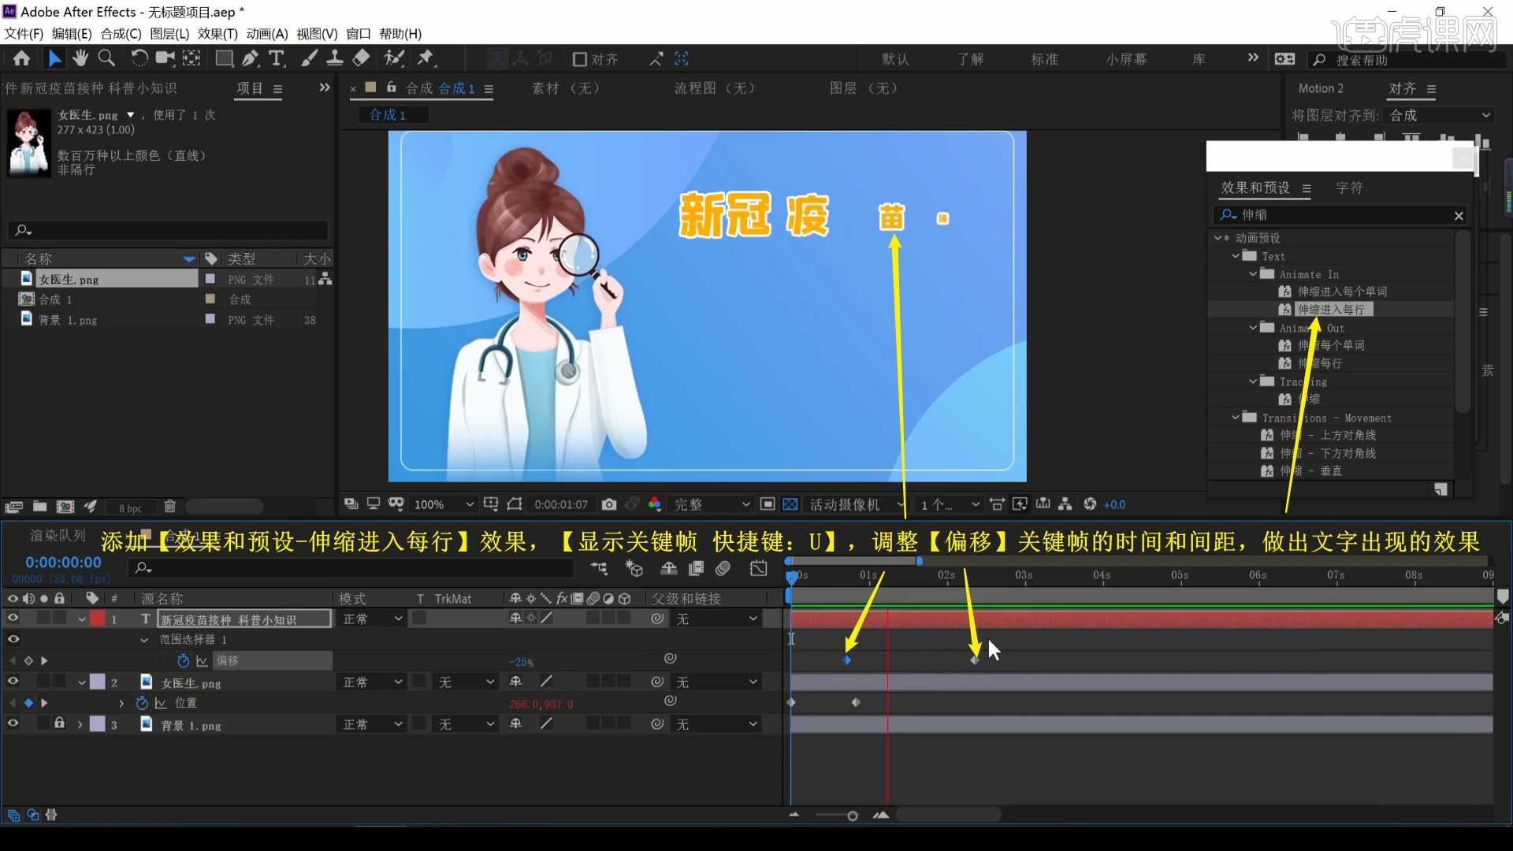Switch to the 字符 panel tab

pos(1349,188)
